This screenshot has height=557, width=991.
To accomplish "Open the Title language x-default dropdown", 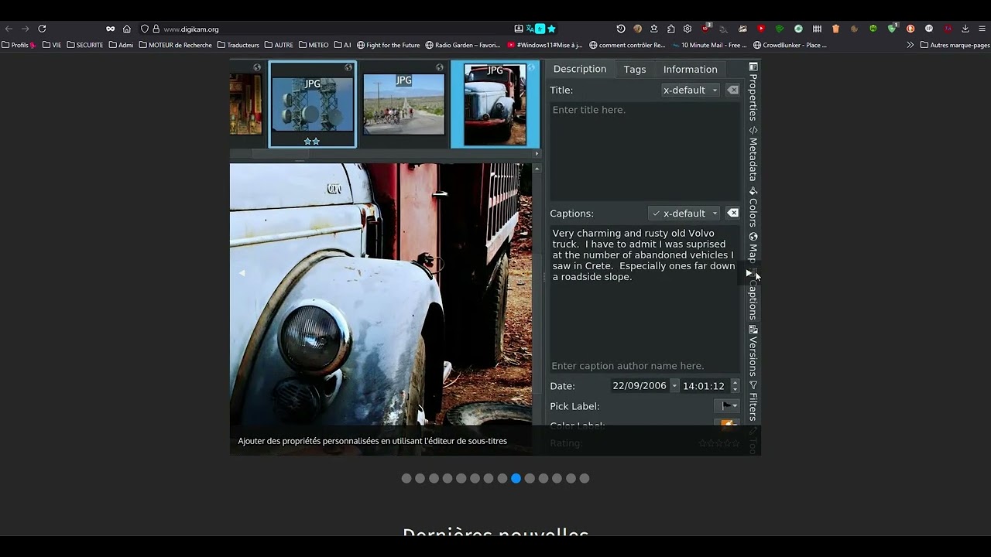I will (691, 90).
